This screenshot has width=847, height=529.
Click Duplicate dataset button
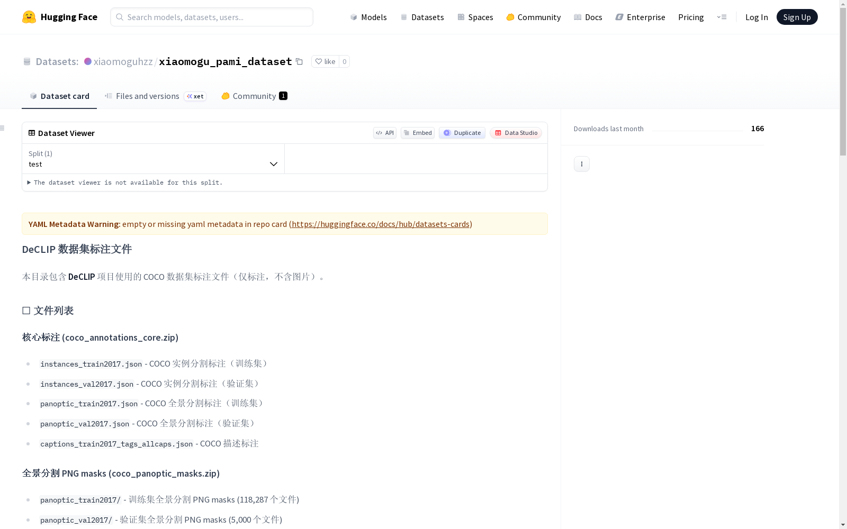[x=462, y=133]
